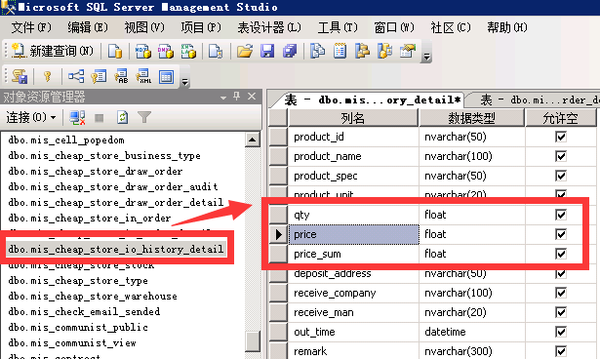
Task: Click the Save All icon
Action: [290, 51]
